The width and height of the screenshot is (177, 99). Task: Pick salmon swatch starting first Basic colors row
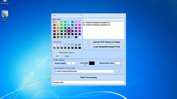[54, 22]
